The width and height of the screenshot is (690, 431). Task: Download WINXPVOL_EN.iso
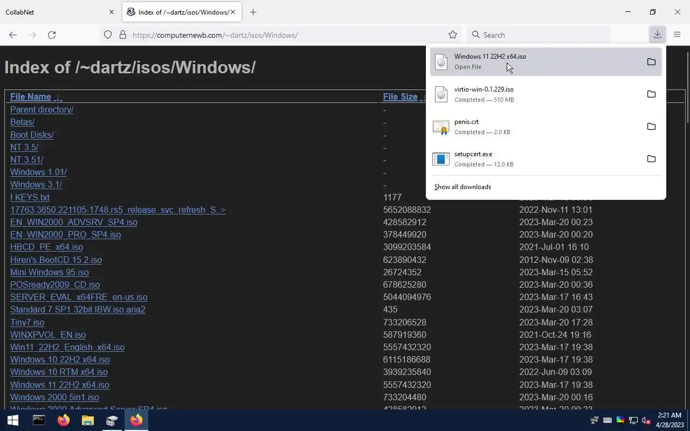pos(48,335)
